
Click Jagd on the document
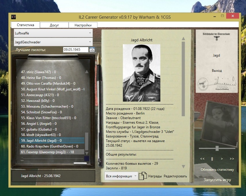coord(216,55)
